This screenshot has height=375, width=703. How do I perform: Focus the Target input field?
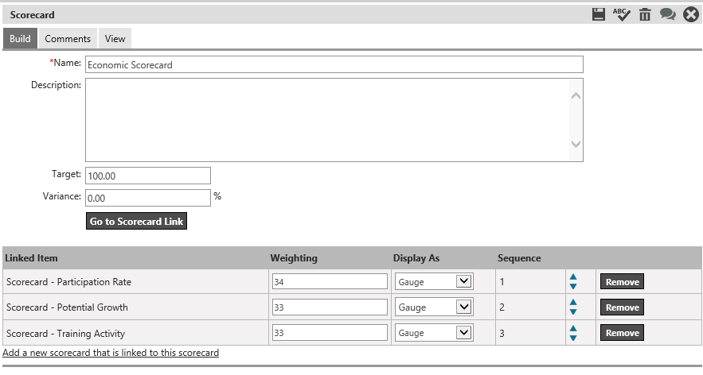coord(148,176)
